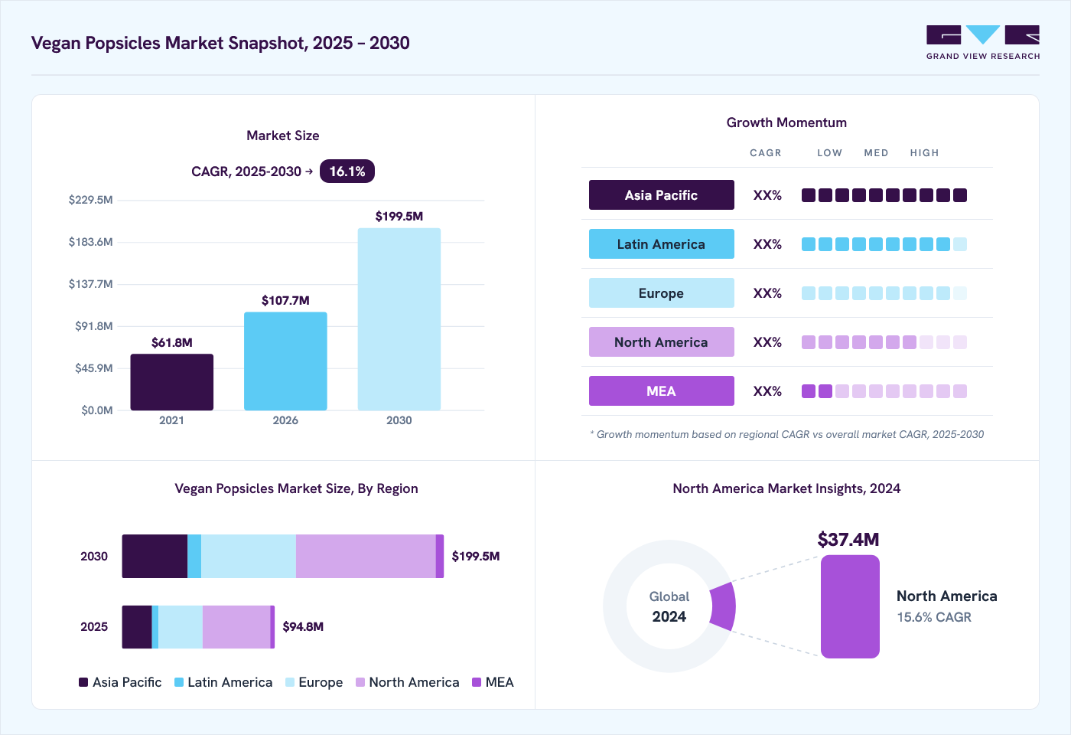The image size is (1071, 735).
Task: Click the "CAGR" column header
Action: click(766, 153)
